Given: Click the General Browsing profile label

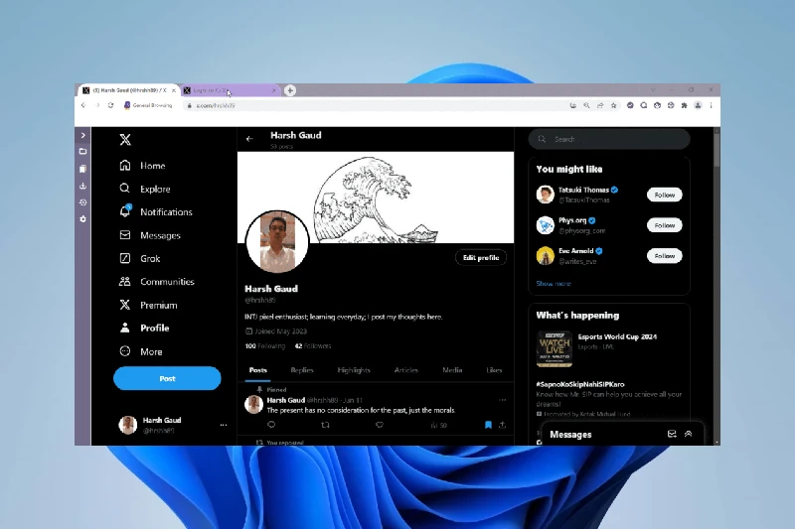Looking at the screenshot, I should pyautogui.click(x=148, y=105).
